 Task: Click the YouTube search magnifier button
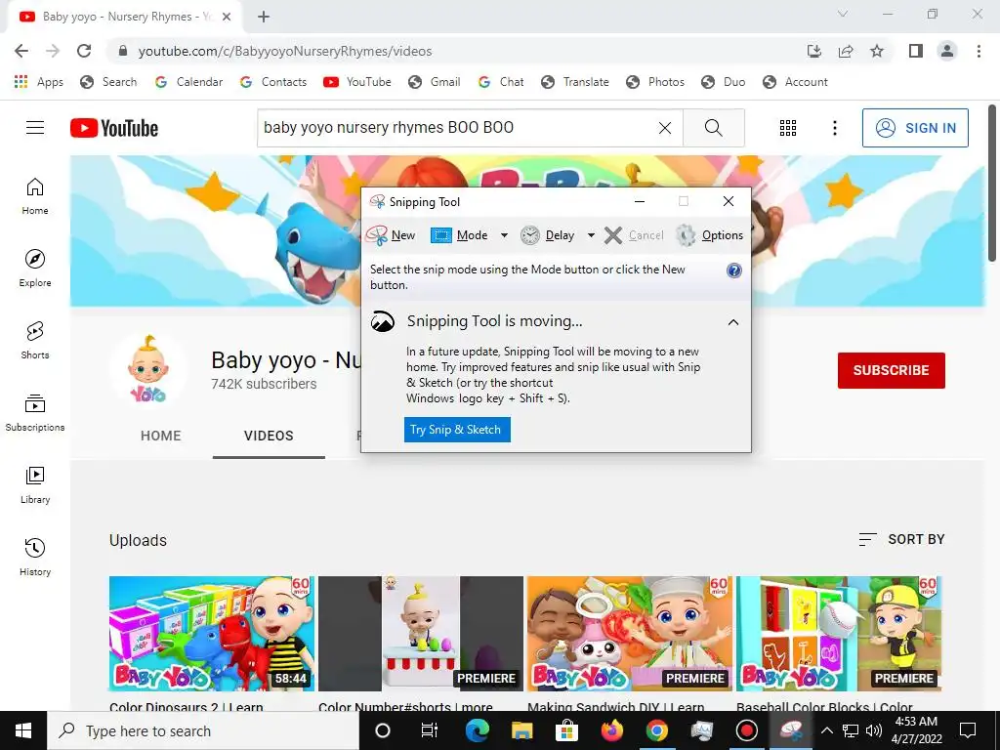click(x=714, y=128)
